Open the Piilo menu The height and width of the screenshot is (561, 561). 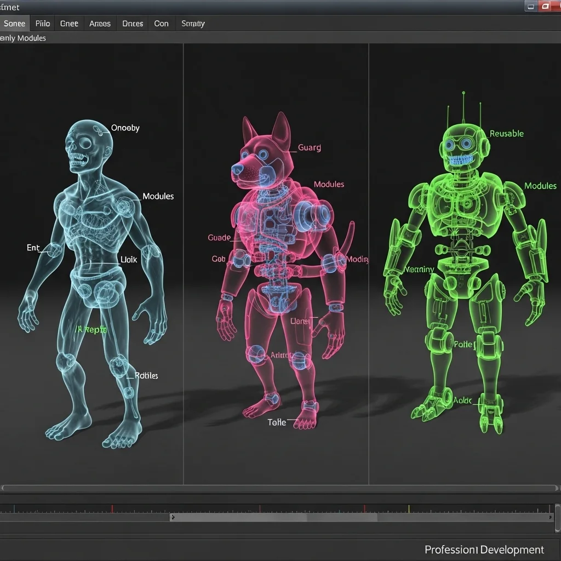pos(42,23)
